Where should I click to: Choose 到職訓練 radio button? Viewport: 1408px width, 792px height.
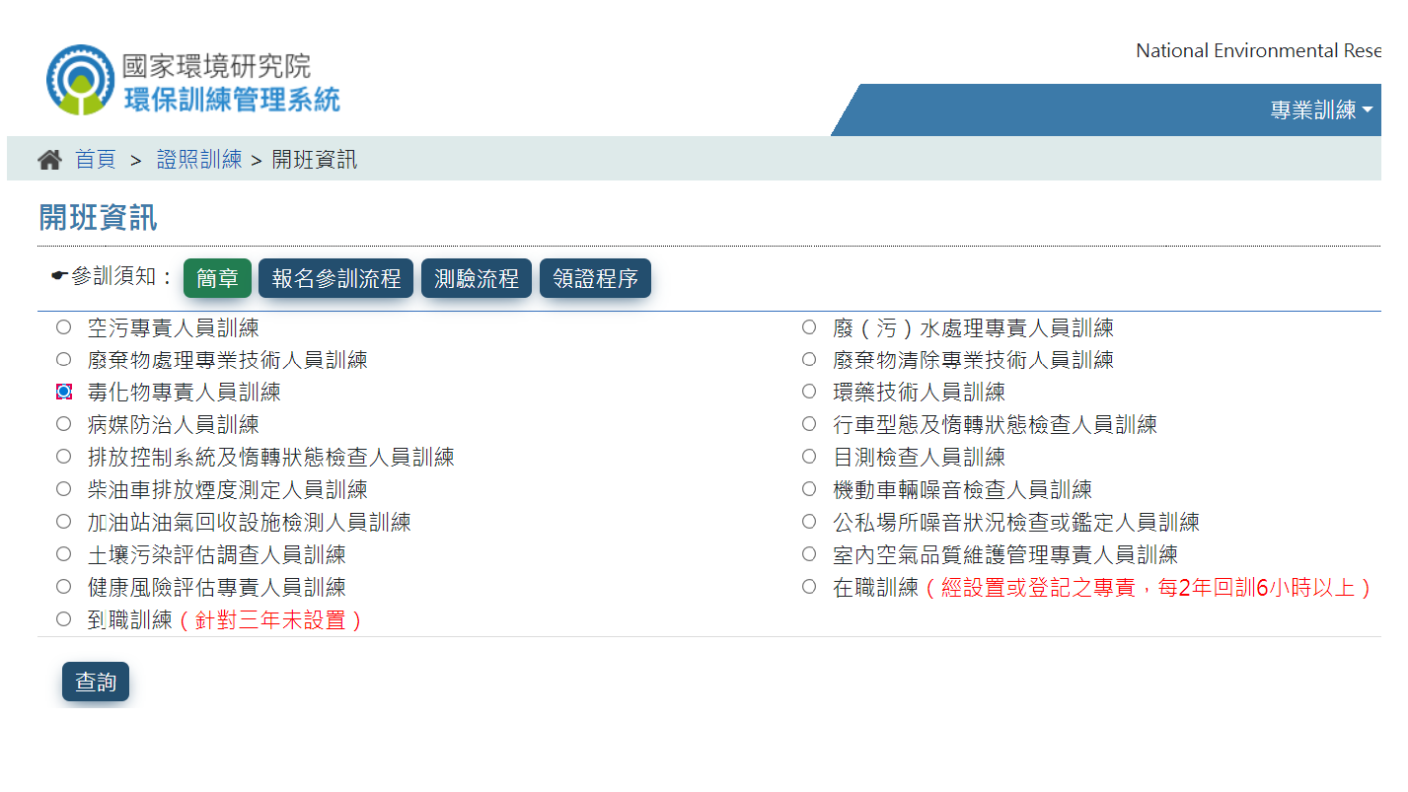coord(64,619)
